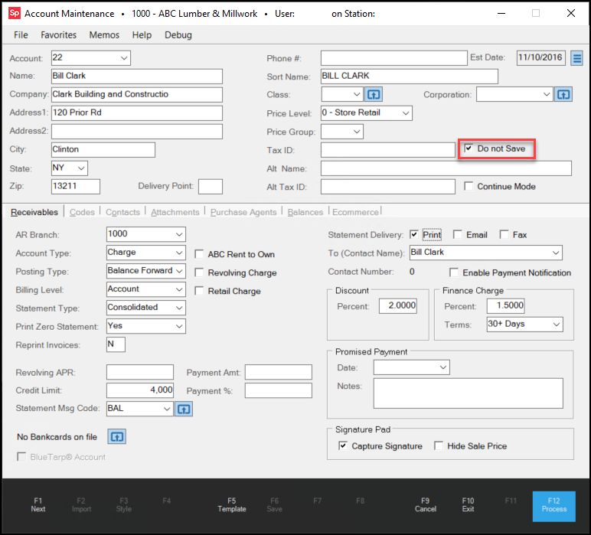Switch to the Balances tab
Image resolution: width=591 pixels, height=535 pixels.
[305, 212]
